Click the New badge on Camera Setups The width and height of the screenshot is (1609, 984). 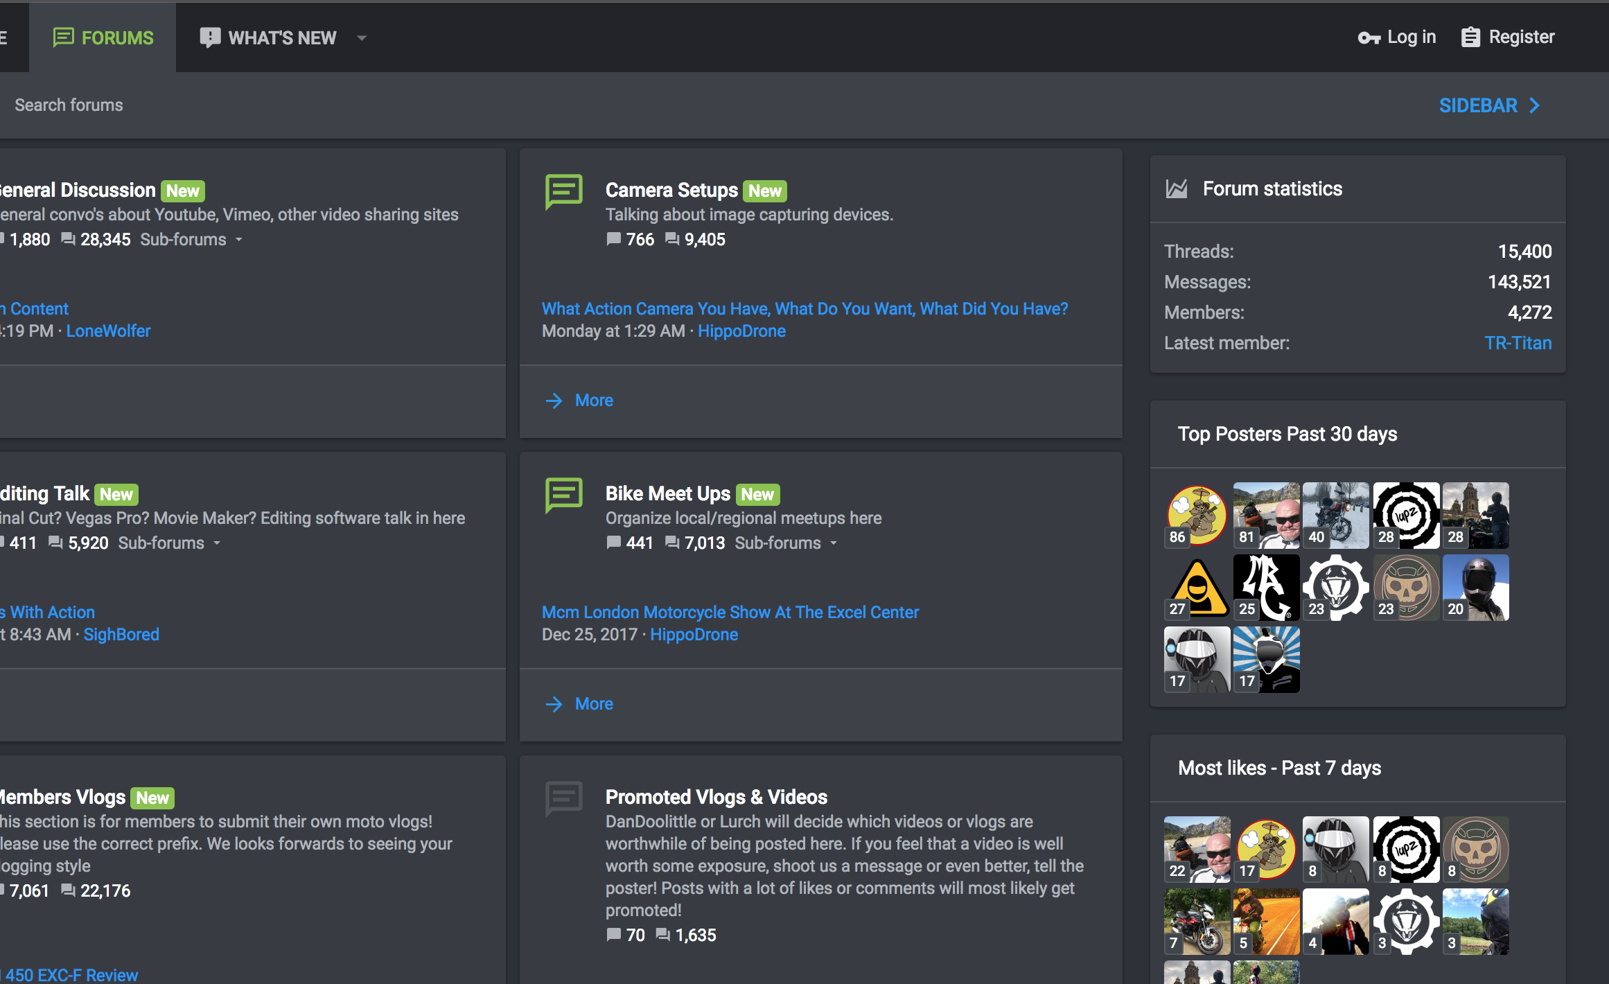point(765,191)
